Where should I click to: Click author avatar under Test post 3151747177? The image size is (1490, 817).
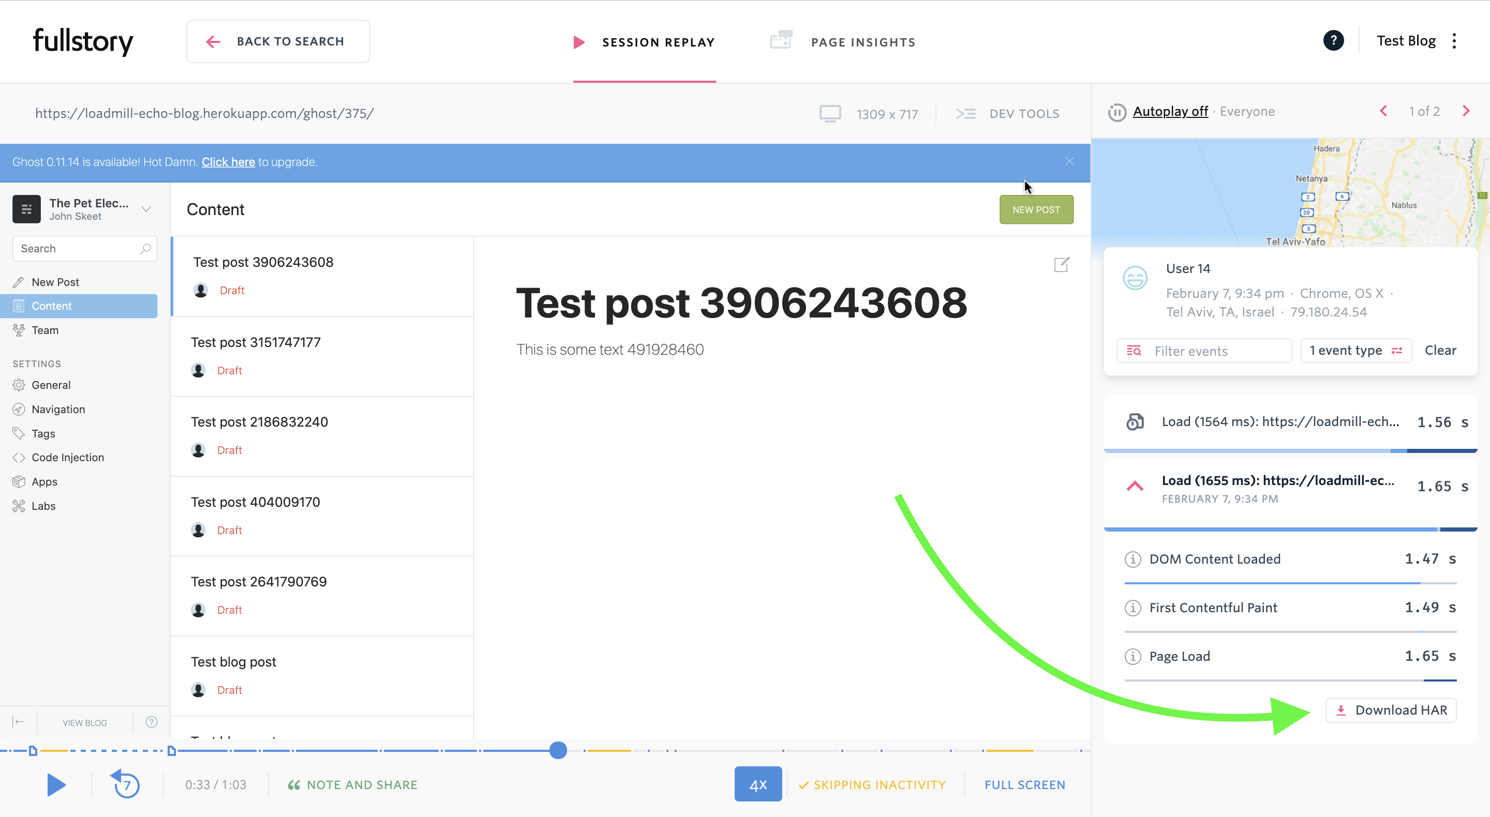tap(198, 370)
